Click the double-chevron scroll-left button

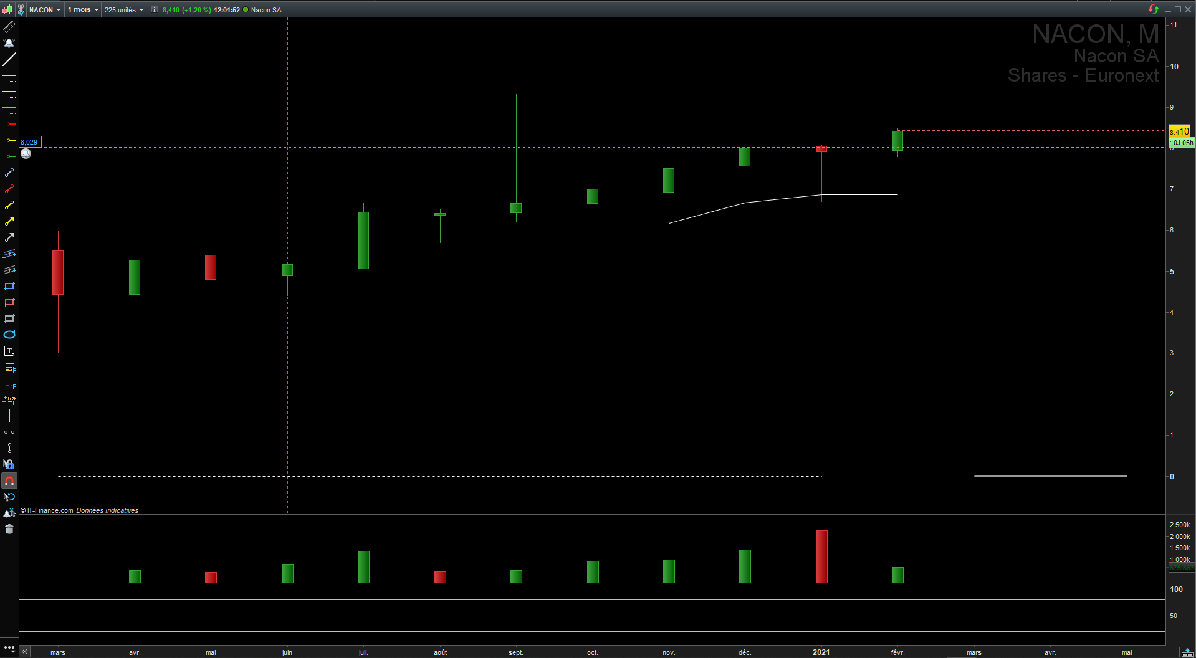24,652
